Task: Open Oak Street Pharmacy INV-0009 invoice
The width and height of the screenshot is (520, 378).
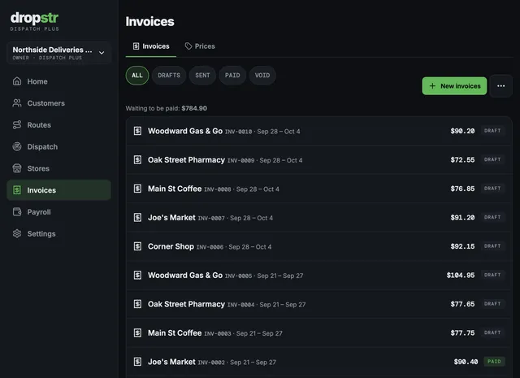Action: point(319,159)
